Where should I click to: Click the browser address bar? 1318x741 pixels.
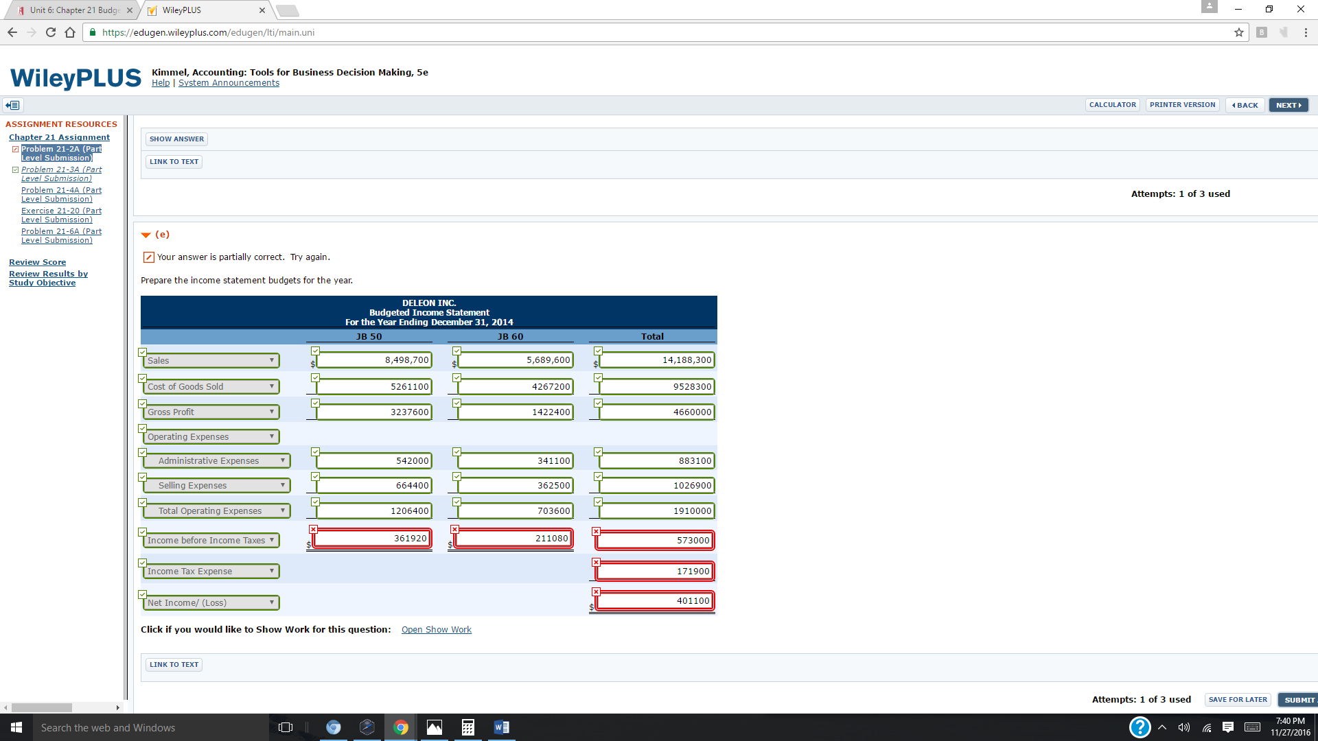pyautogui.click(x=659, y=32)
